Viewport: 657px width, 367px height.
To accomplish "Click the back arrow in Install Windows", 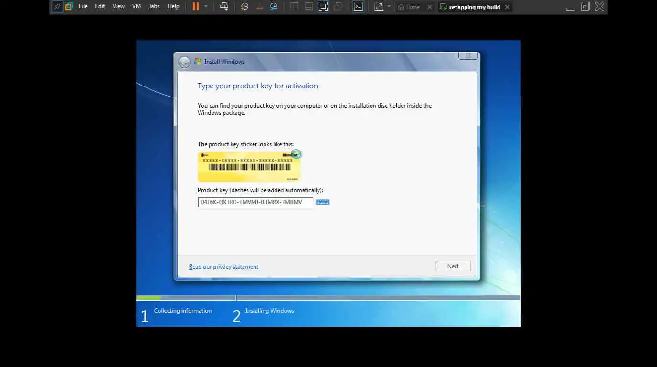I will pyautogui.click(x=184, y=62).
